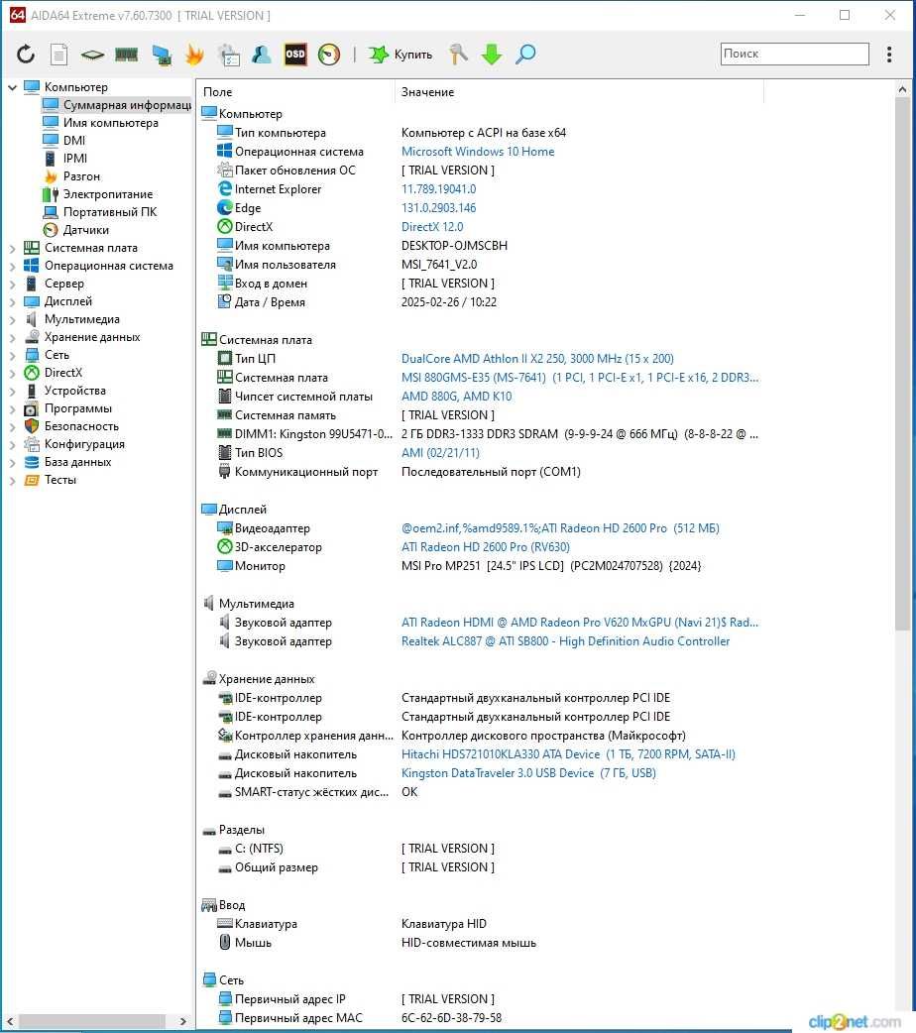Expand the Системная плата tree node

(13, 249)
